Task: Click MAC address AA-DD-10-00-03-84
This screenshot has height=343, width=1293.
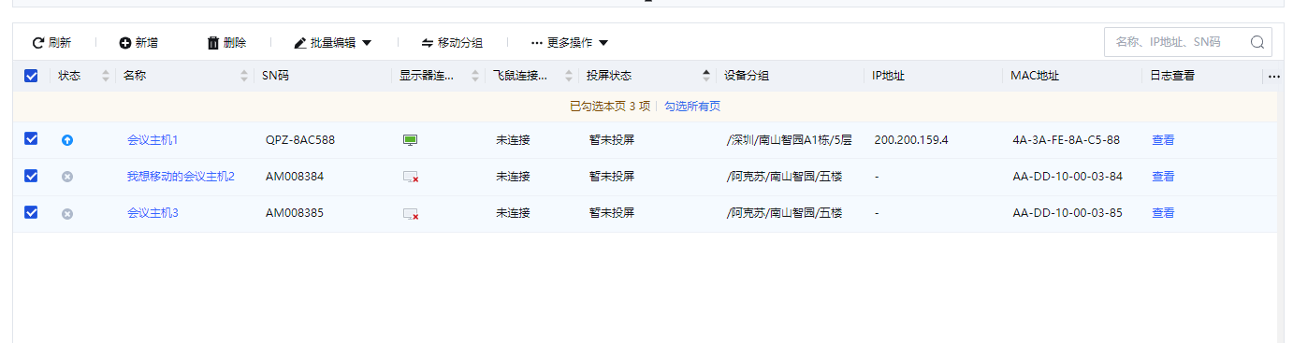Action: point(1067,177)
